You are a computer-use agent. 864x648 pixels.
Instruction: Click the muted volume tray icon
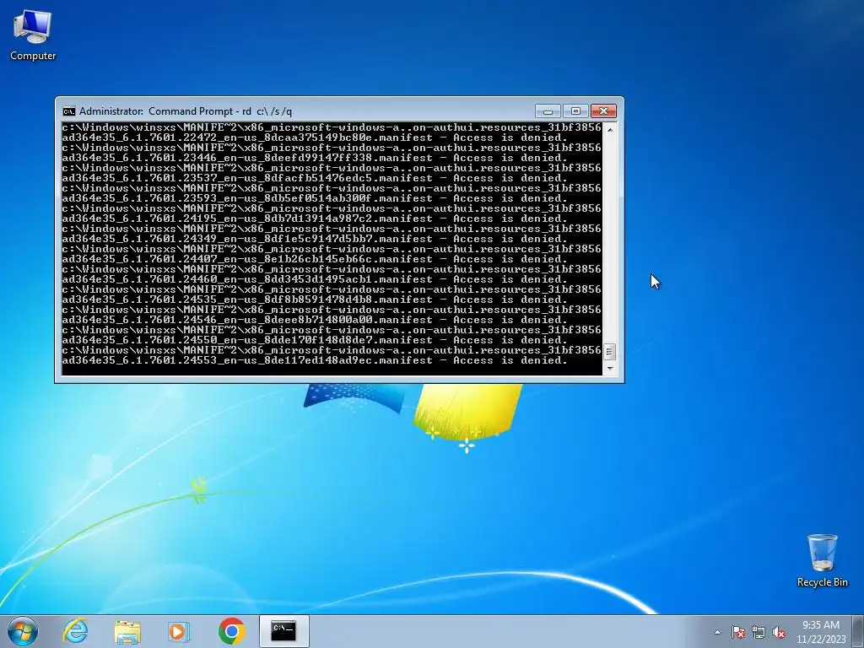tap(779, 632)
